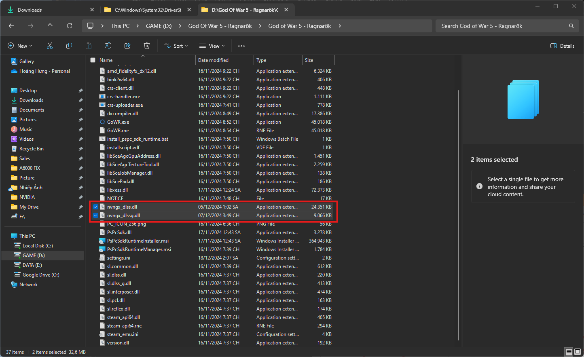This screenshot has width=584, height=357.
Task: Select DATA (E:) drive in sidebar
Action: [x=32, y=265]
